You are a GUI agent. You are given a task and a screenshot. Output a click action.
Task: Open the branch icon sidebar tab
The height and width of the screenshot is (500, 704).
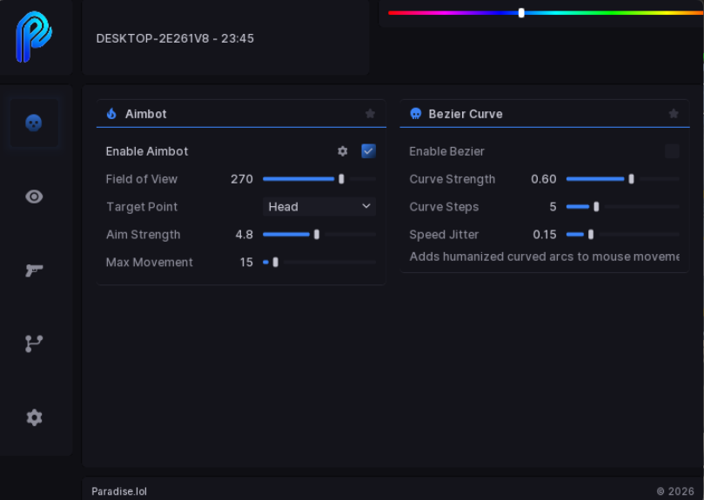(x=34, y=343)
